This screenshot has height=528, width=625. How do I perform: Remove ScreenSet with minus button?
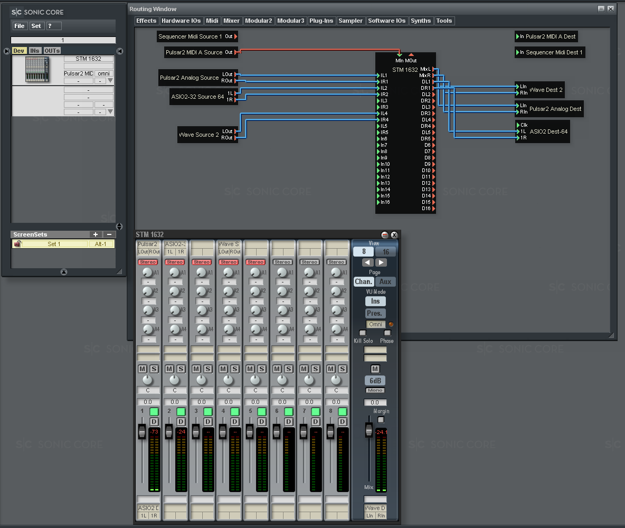[x=109, y=234]
